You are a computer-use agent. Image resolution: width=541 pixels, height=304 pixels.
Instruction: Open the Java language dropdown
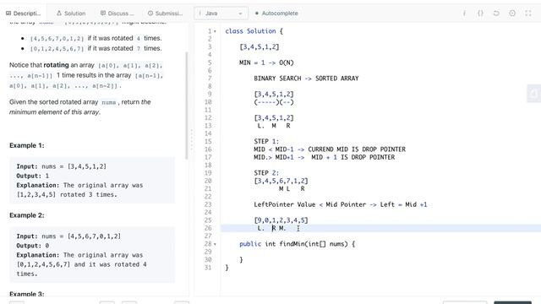(221, 14)
